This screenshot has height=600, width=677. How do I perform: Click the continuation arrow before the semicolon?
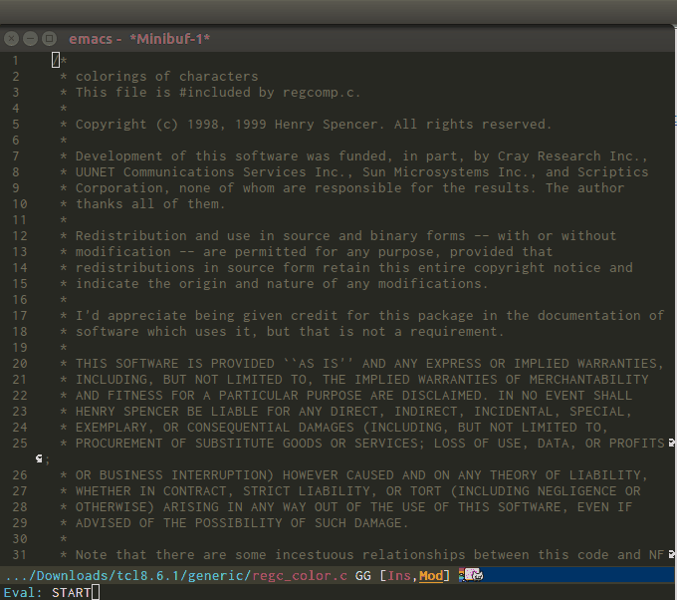pyautogui.click(x=39, y=459)
